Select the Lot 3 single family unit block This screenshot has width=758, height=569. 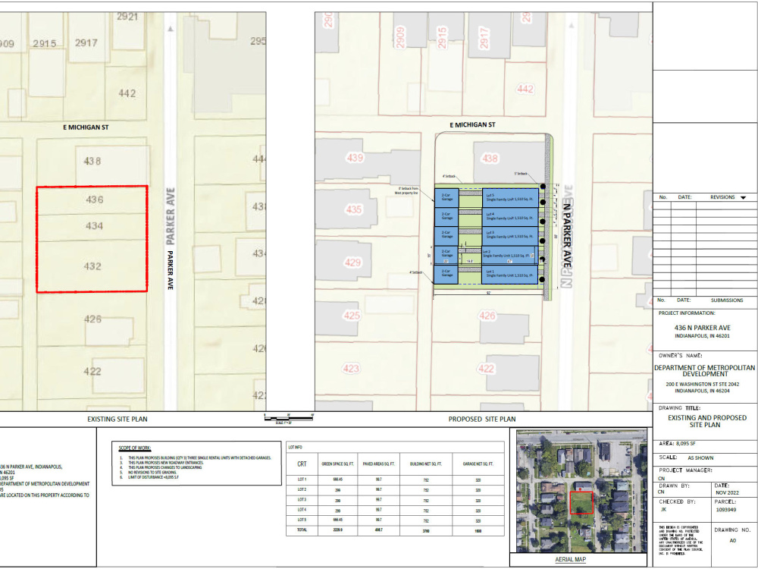(510, 236)
